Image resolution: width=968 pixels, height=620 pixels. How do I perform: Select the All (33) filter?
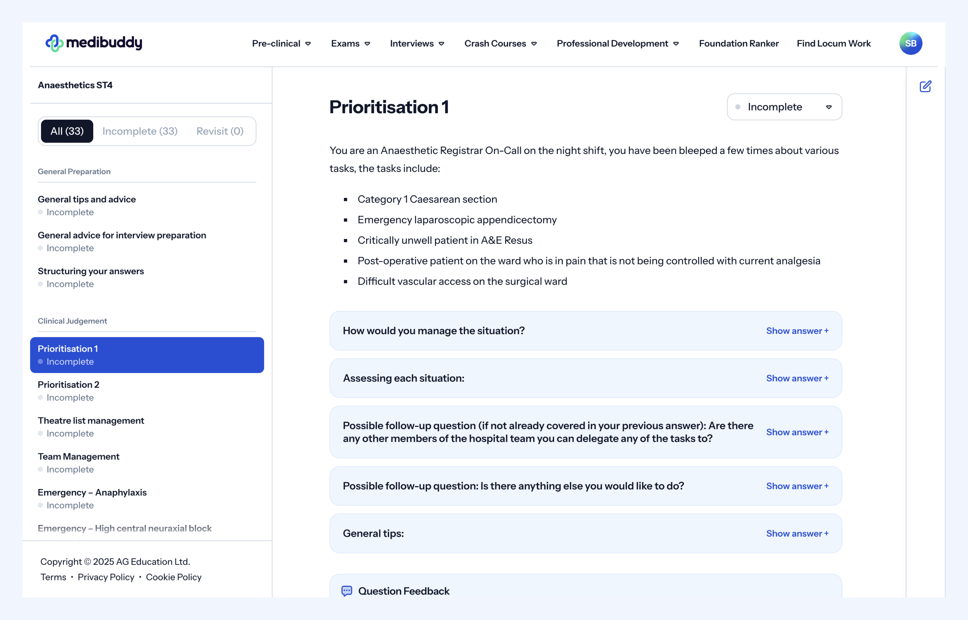point(67,131)
